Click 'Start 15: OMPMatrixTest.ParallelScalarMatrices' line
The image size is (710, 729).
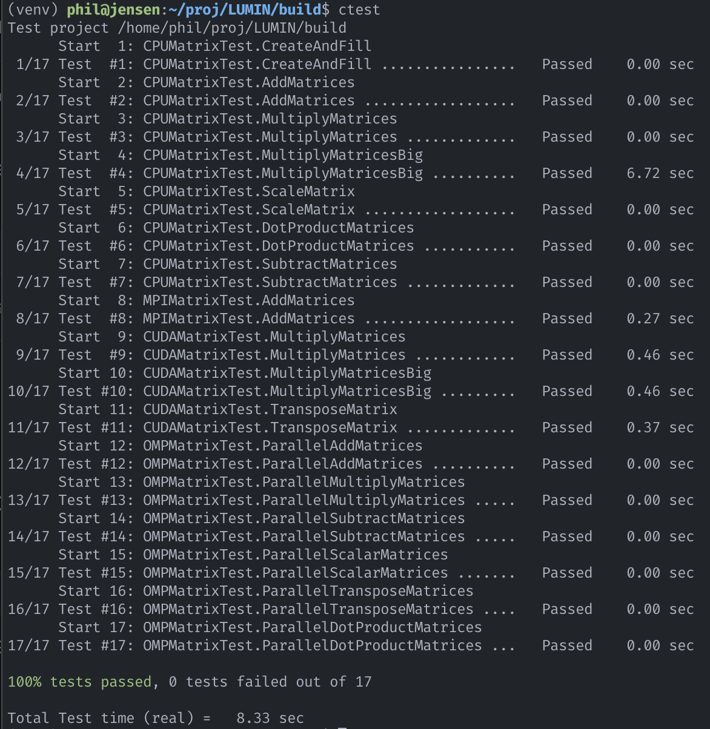click(253, 555)
